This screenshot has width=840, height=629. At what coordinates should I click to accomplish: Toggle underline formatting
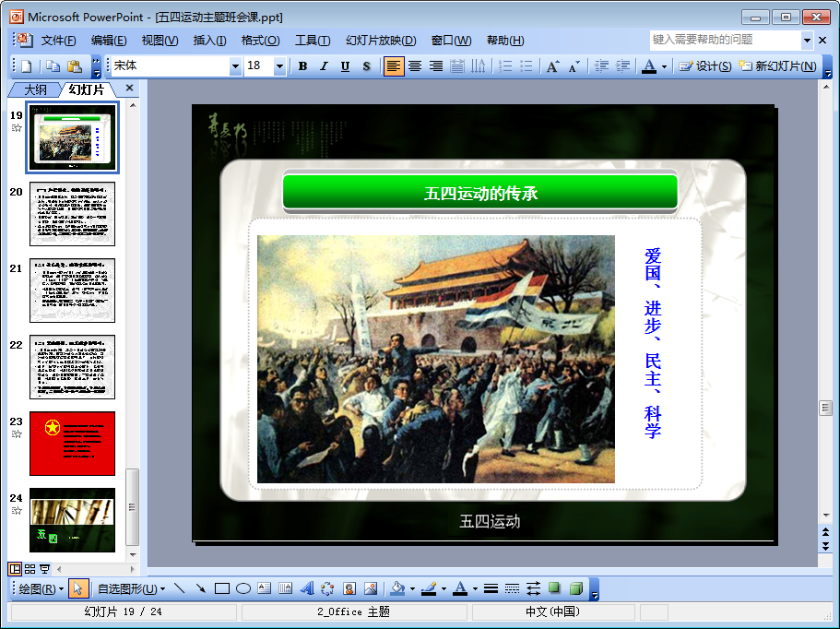[x=345, y=65]
